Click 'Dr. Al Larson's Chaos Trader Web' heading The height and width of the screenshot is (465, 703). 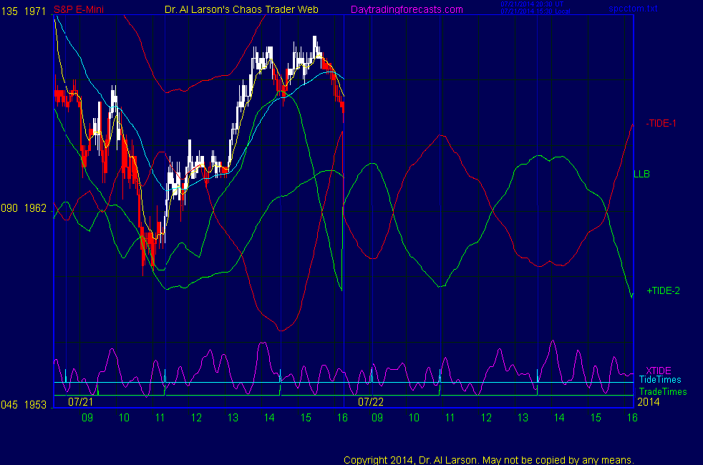click(x=241, y=9)
